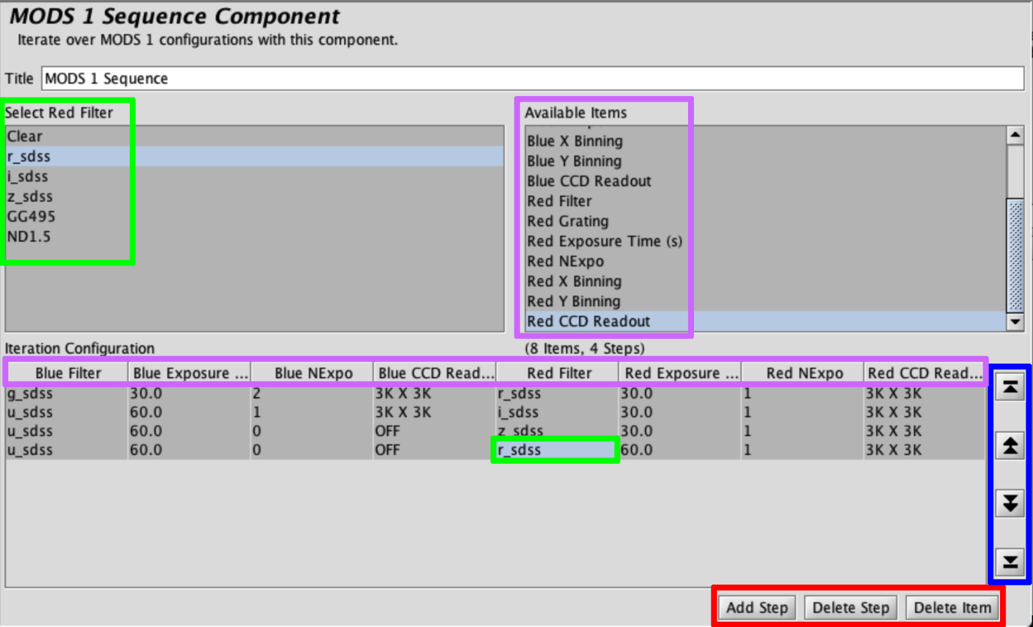Click the Available Items scrollbar down arrow
Viewport: 1033px width, 627px height.
[x=1015, y=322]
